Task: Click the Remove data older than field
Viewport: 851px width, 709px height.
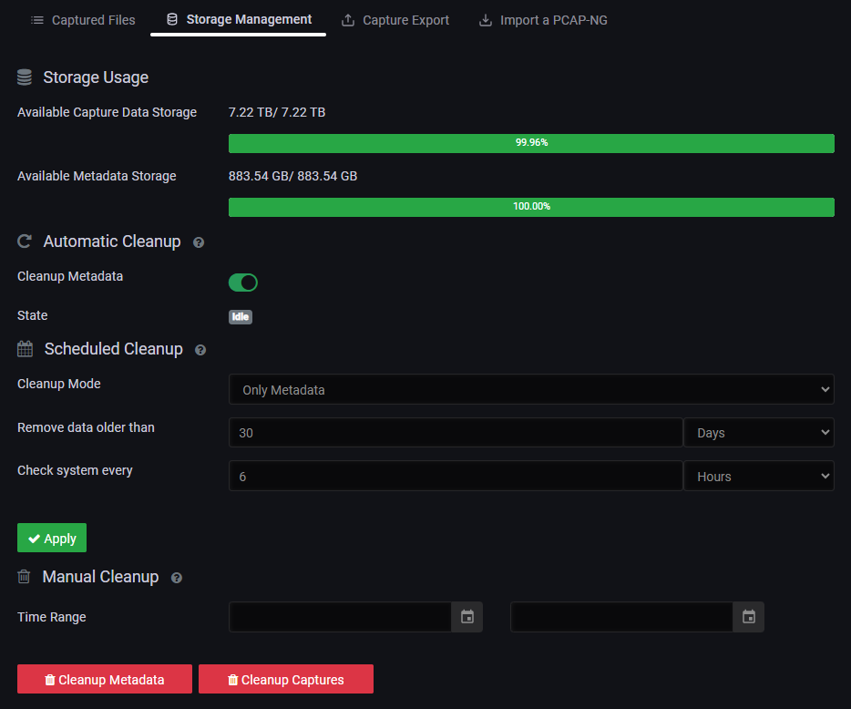Action: [456, 433]
